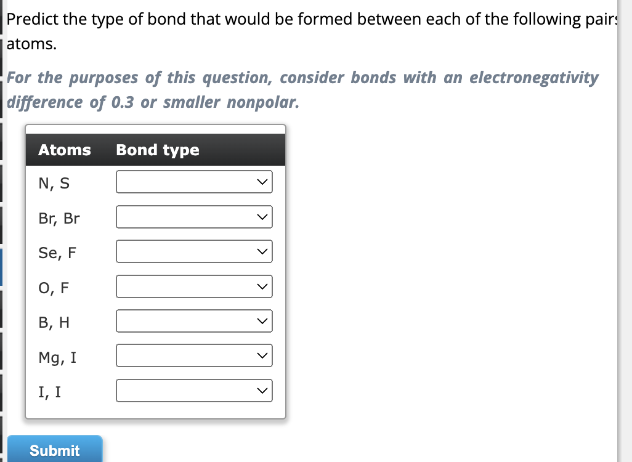This screenshot has width=632, height=462.
Task: Open the bond type dropdown for B, H
Action: (x=194, y=320)
